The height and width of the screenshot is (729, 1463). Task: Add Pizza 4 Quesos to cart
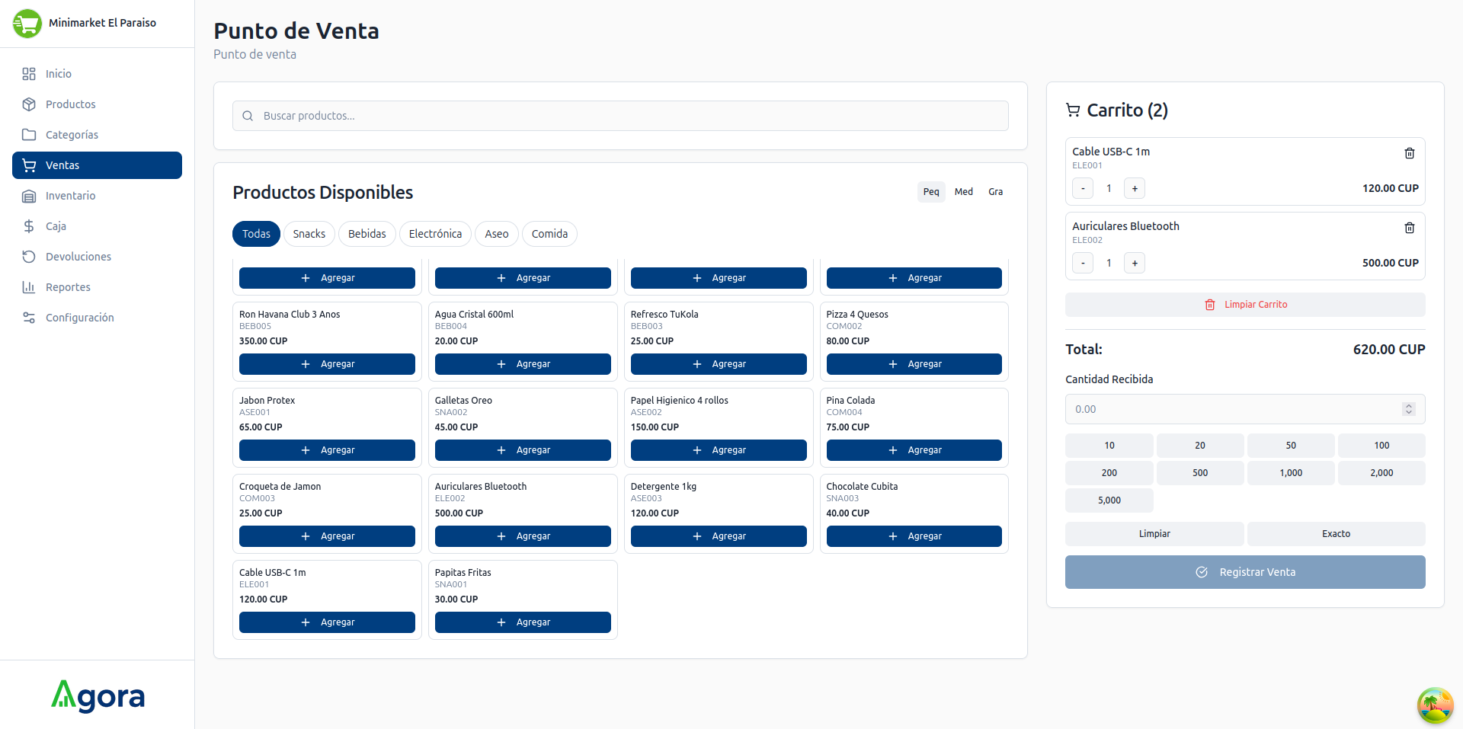914,364
